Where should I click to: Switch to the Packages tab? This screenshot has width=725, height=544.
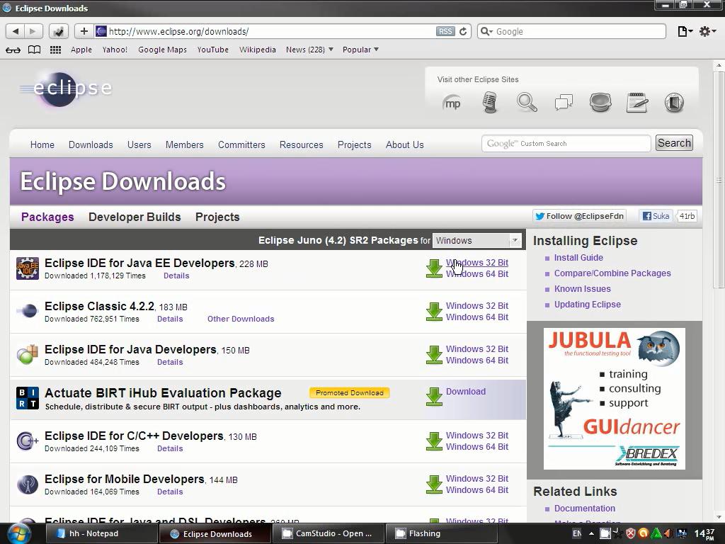47,217
